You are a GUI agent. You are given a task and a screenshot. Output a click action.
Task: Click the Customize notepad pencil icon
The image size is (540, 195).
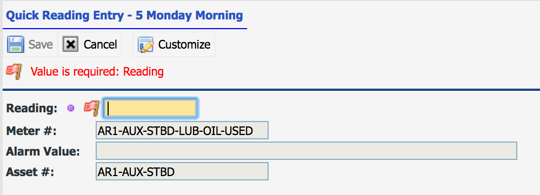point(146,45)
